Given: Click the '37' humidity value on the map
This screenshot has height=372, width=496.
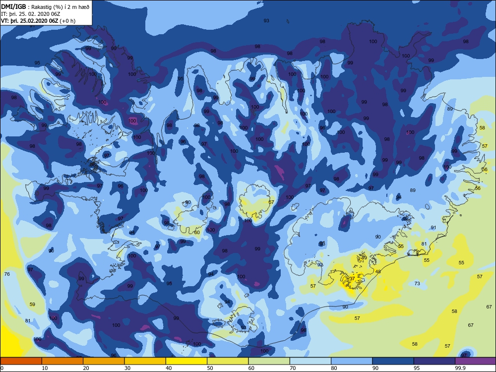Looking at the screenshot, I should pos(353,278).
